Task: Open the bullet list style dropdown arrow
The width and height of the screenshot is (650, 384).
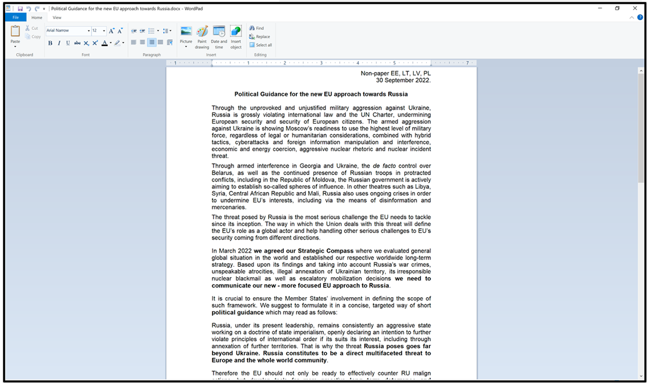Action: point(158,31)
